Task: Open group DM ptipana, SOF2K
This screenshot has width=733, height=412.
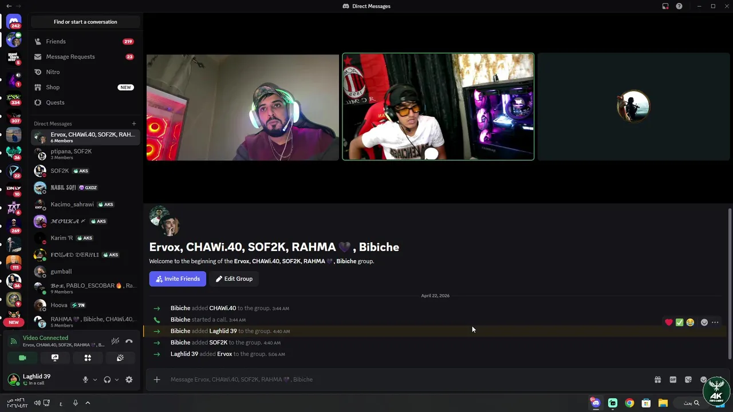Action: click(85, 154)
